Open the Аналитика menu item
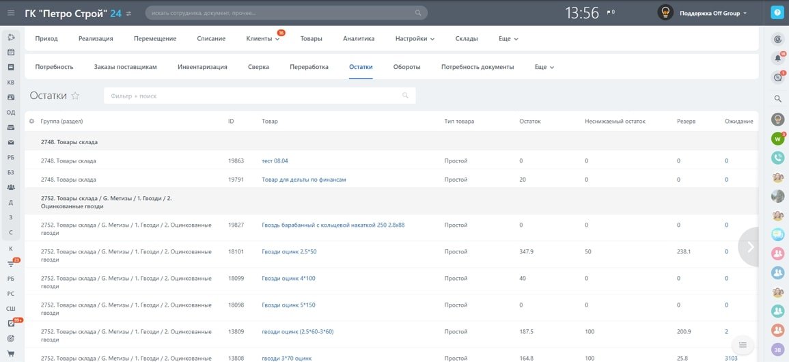789x362 pixels. coord(359,39)
